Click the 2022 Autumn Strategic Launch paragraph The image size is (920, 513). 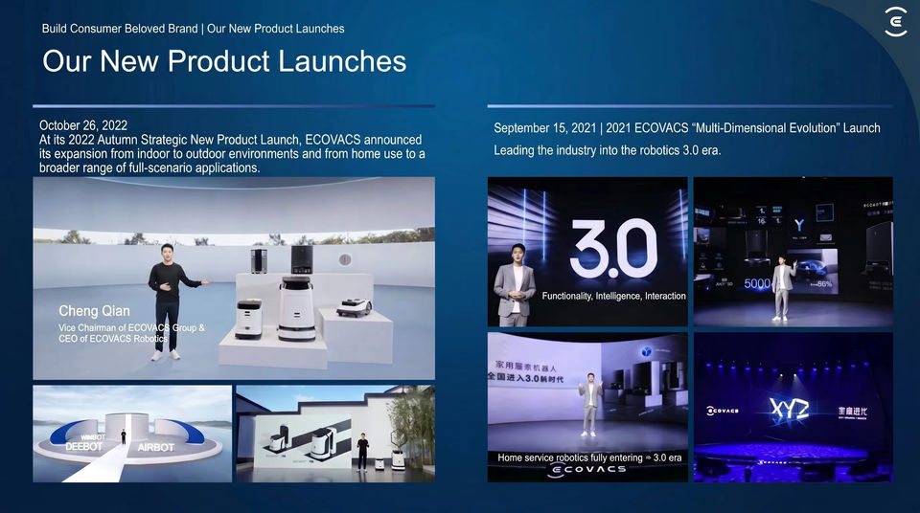click(x=232, y=153)
